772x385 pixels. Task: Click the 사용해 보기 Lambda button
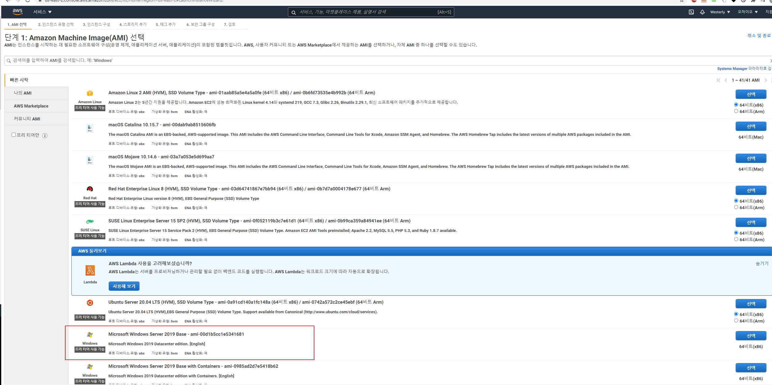coord(124,286)
